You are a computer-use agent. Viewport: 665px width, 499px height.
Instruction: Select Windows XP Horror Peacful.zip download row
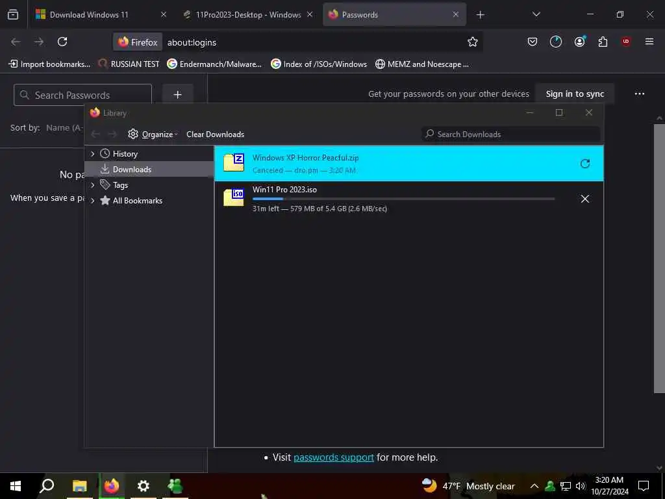[x=409, y=164]
